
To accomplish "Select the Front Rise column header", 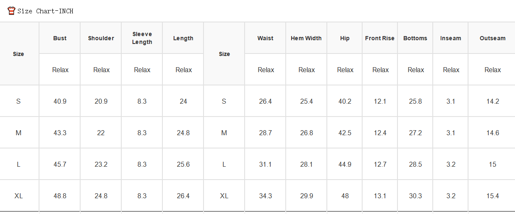I will coord(380,38).
